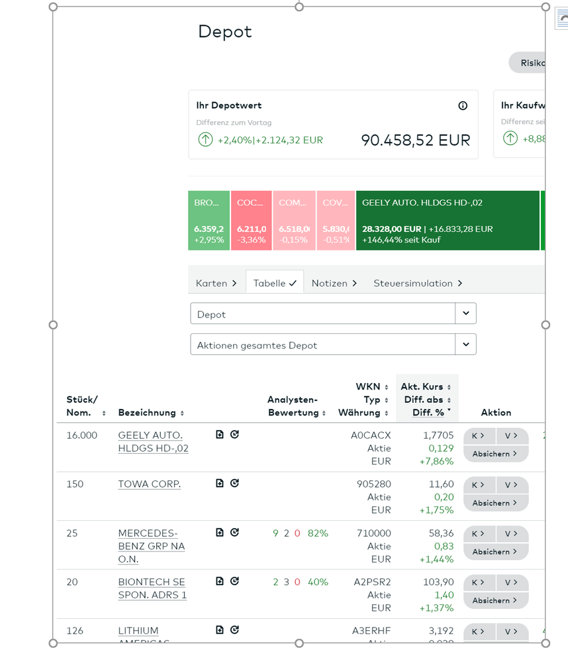Switch to the Karten tab

point(216,283)
